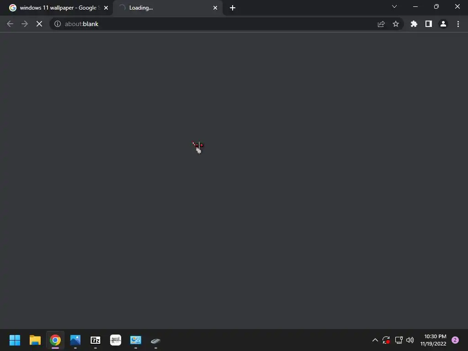Open the white notepad-like taskbar app
Screen dimensions: 468x351
[x=116, y=340]
